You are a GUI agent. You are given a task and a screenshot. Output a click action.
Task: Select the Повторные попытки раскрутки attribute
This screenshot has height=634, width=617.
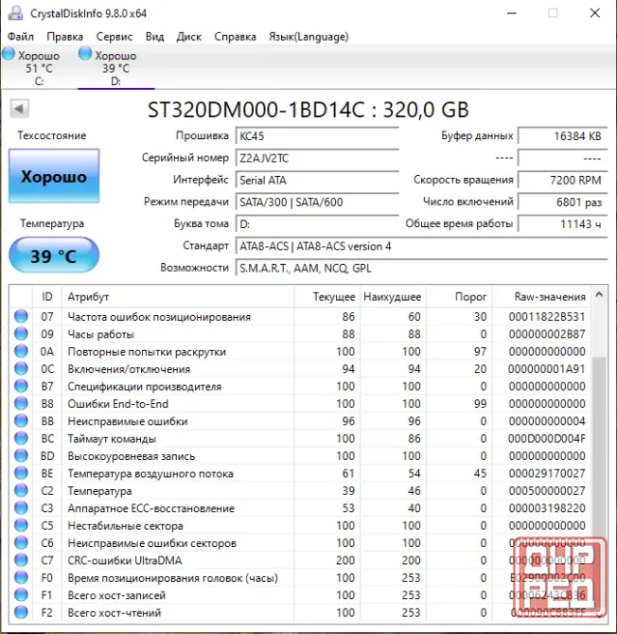(147, 351)
